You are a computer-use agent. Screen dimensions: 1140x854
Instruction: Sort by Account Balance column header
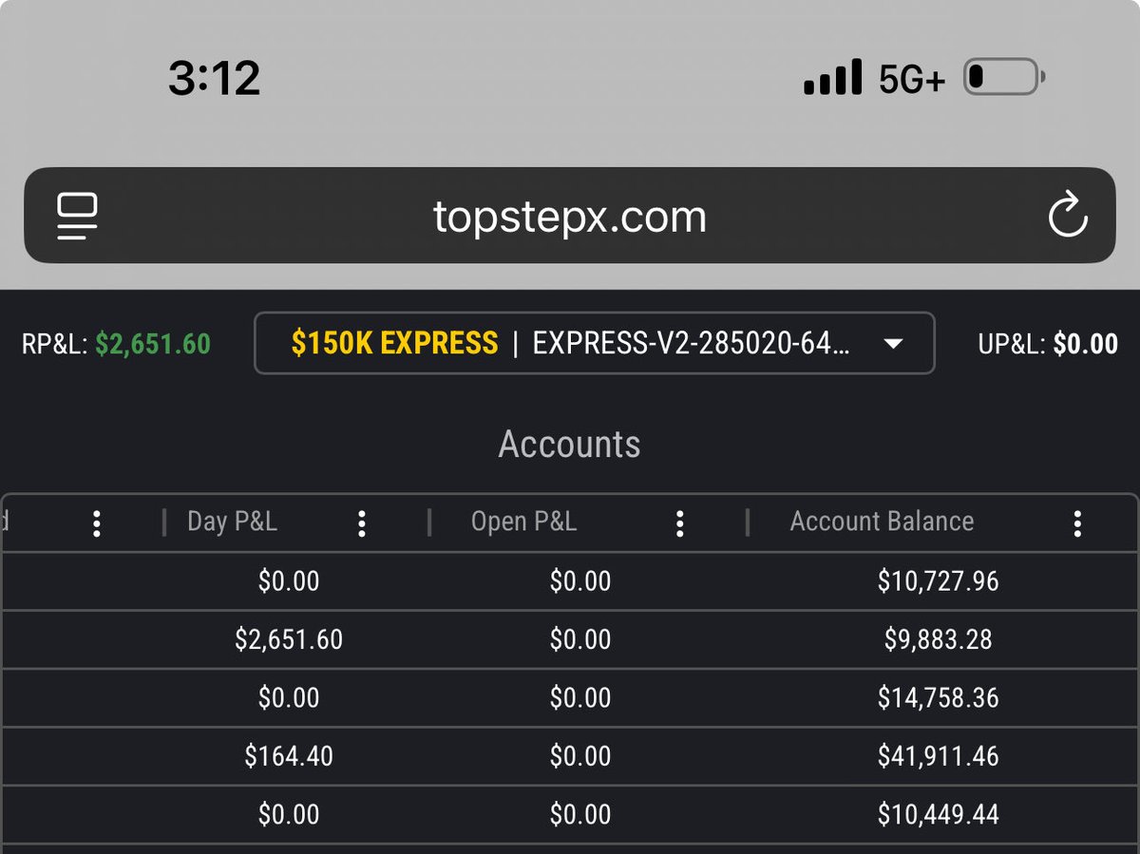coord(882,522)
